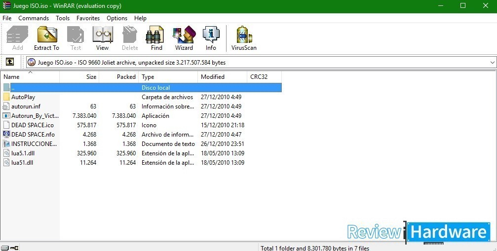
Task: Click the WinRAR title bar app icon
Action: [x=6, y=6]
